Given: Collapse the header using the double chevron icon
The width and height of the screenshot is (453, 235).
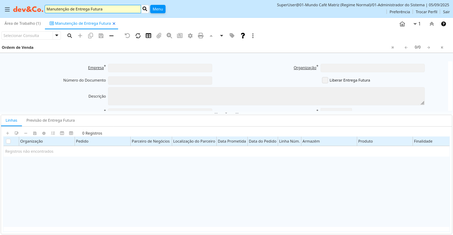Looking at the screenshot, I should (432, 24).
